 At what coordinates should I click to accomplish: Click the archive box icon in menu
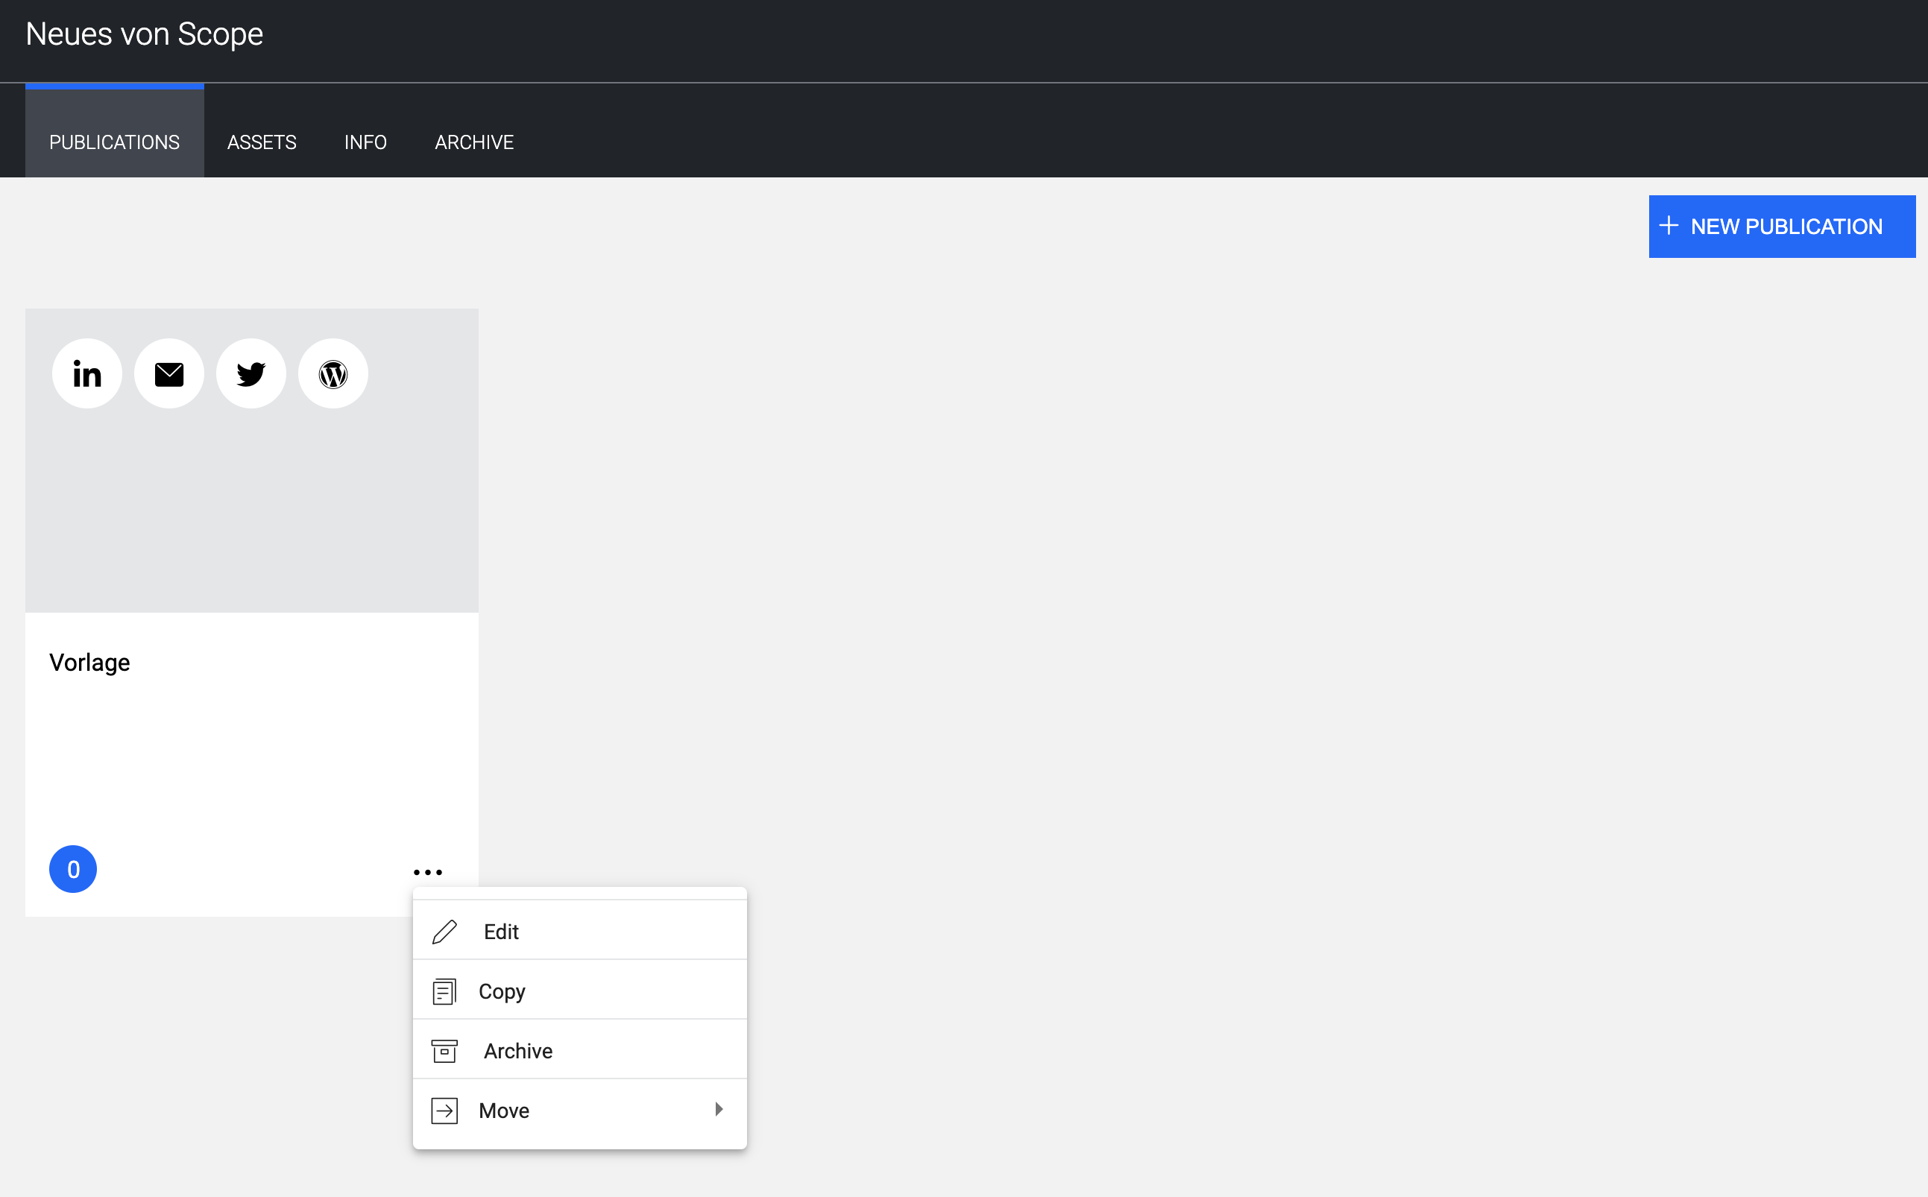pos(444,1050)
